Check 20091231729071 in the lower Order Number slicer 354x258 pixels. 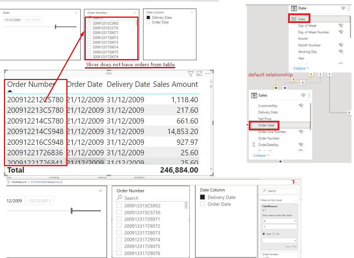point(119,219)
